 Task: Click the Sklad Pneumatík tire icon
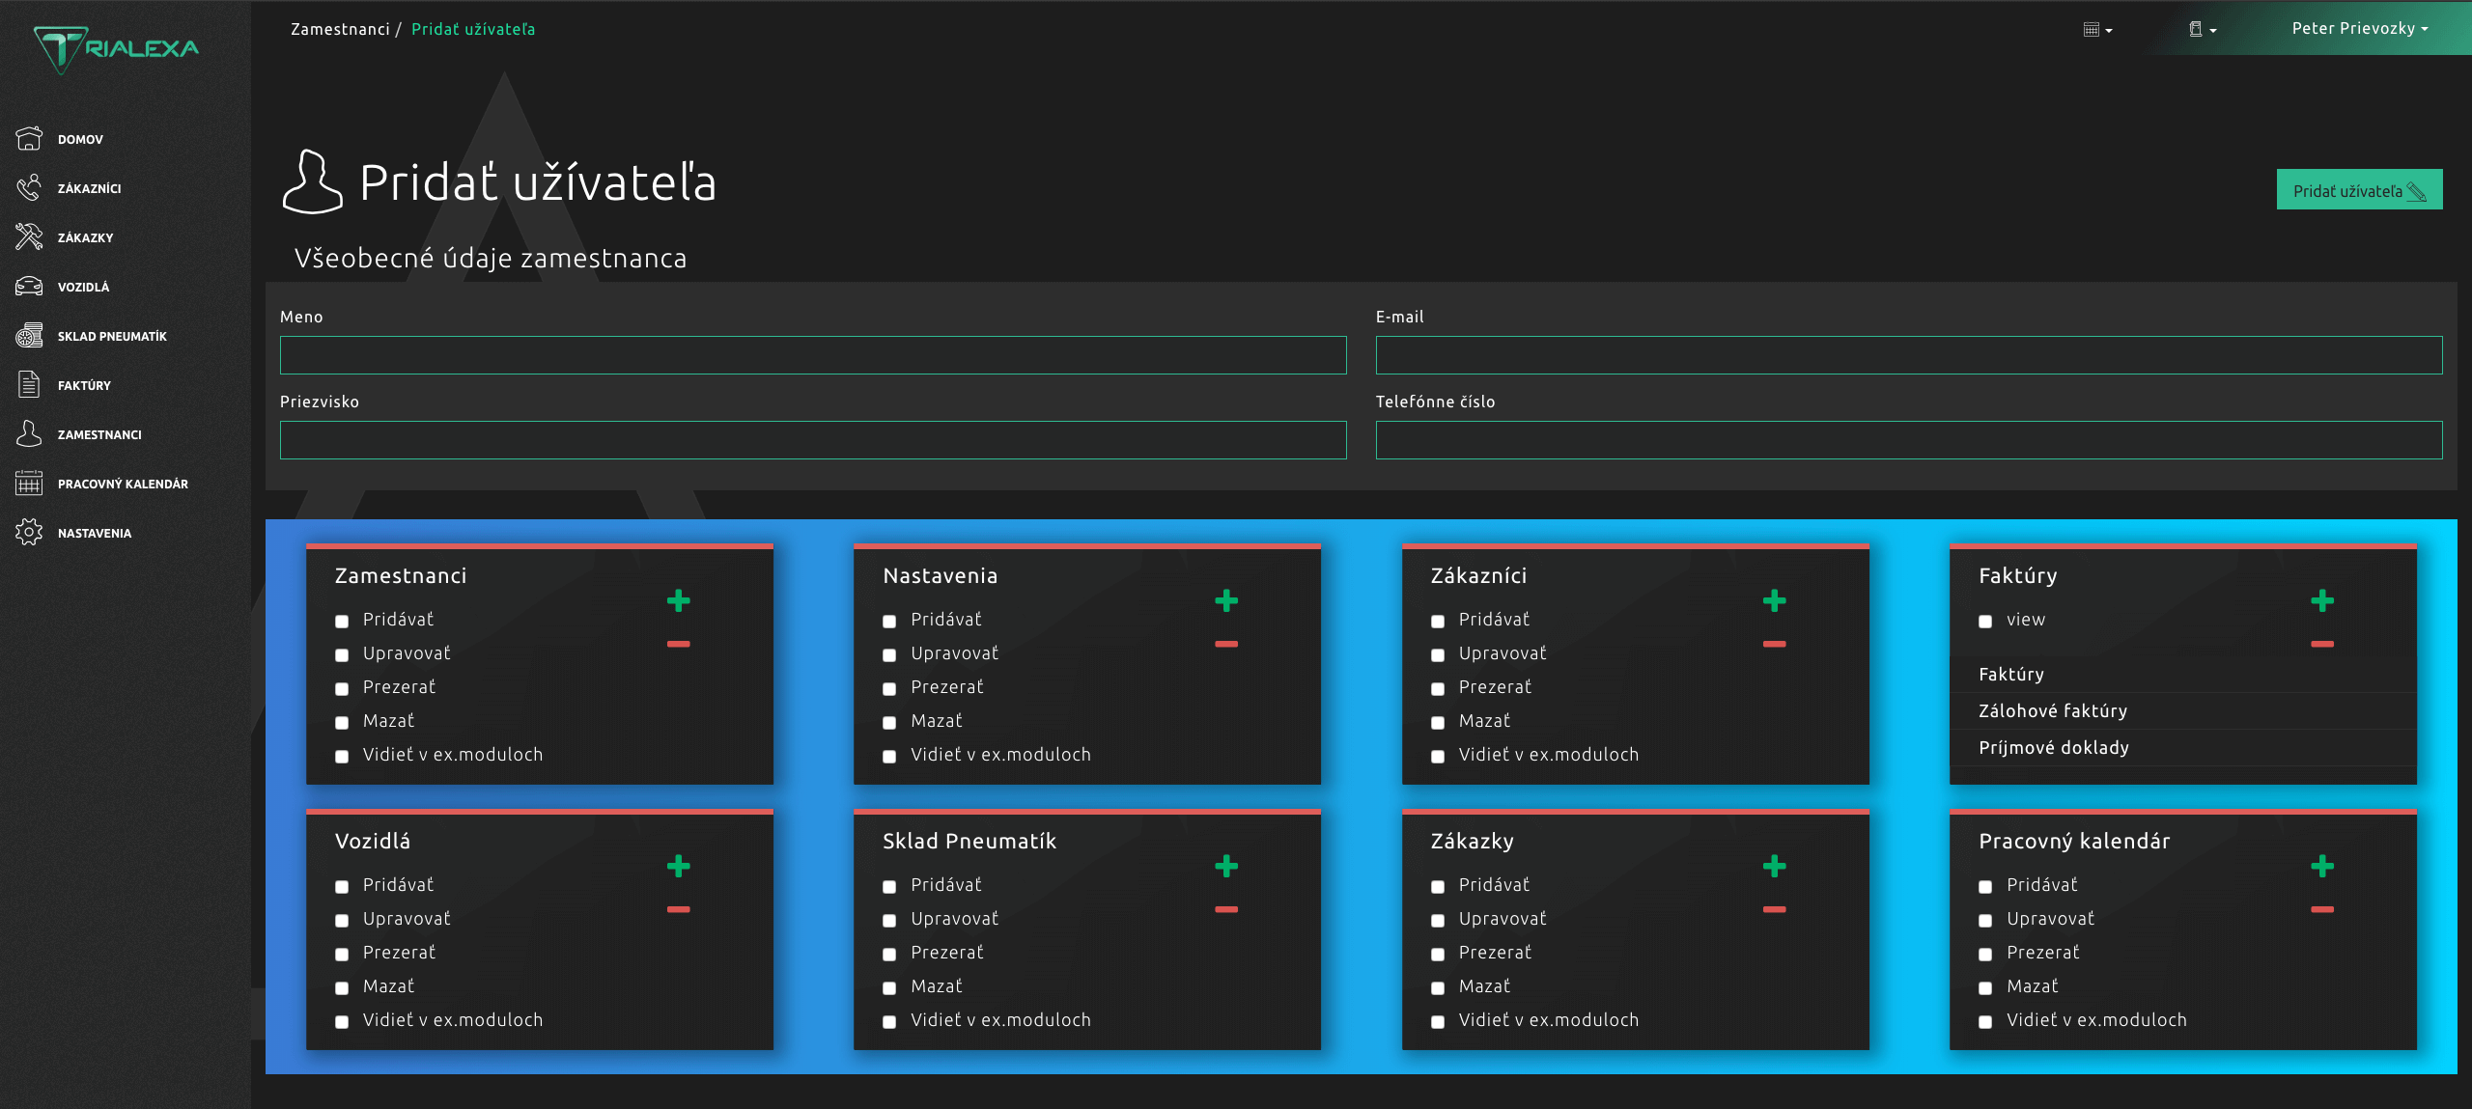pos(29,335)
